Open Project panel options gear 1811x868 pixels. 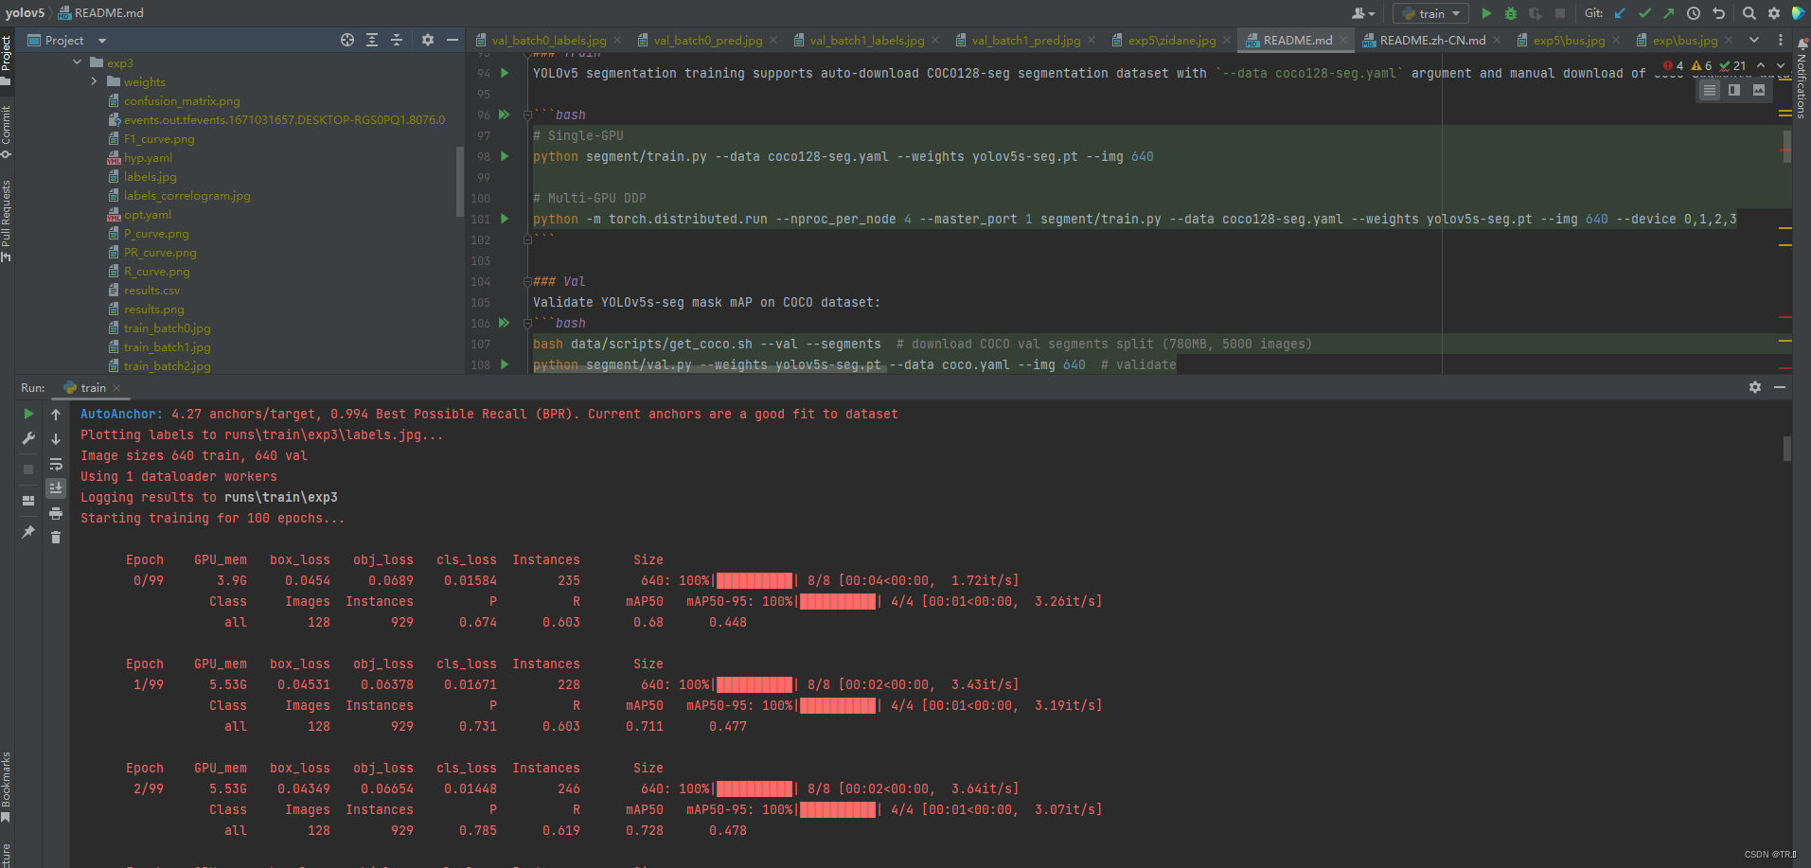point(428,40)
